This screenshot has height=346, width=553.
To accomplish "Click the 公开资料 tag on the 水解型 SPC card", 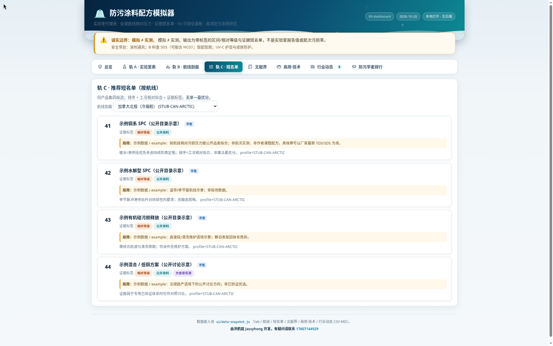I will pyautogui.click(x=163, y=179).
